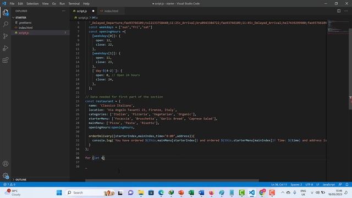The height and width of the screenshot is (198, 352).
Task: Open the Explorer view in activity bar
Action: (x=5, y=13)
